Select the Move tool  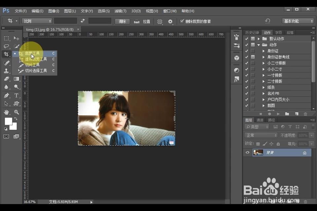pyautogui.click(x=17, y=38)
